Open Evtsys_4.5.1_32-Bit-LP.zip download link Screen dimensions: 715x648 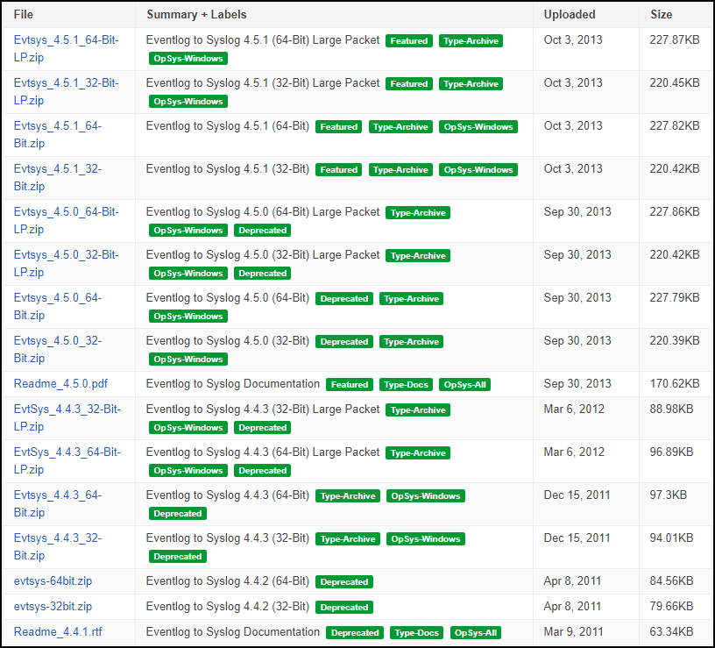point(66,92)
